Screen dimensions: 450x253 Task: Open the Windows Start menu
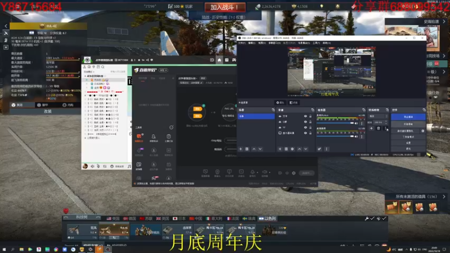click(x=4, y=250)
